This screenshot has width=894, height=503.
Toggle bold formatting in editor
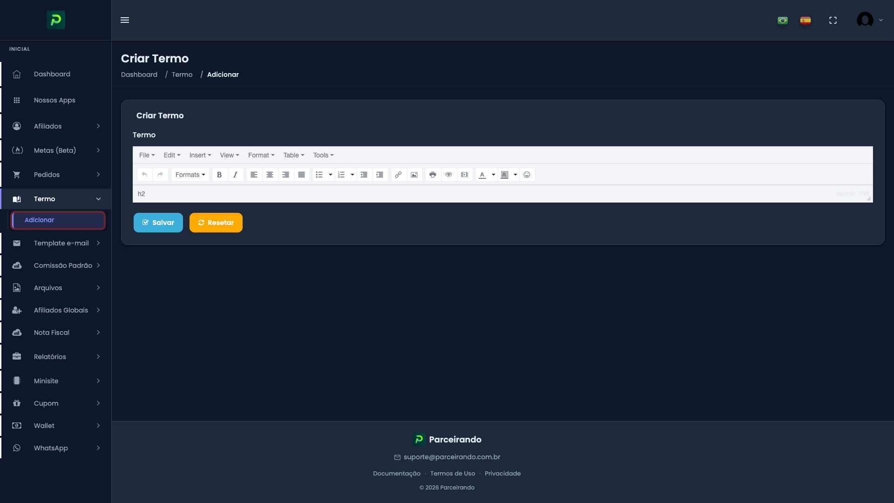[219, 175]
